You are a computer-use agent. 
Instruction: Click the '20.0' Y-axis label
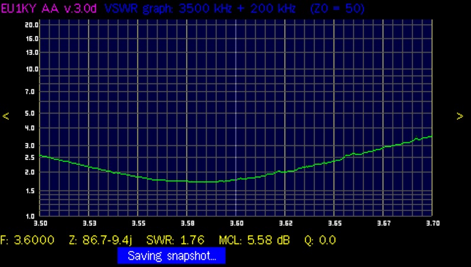[x=31, y=25]
